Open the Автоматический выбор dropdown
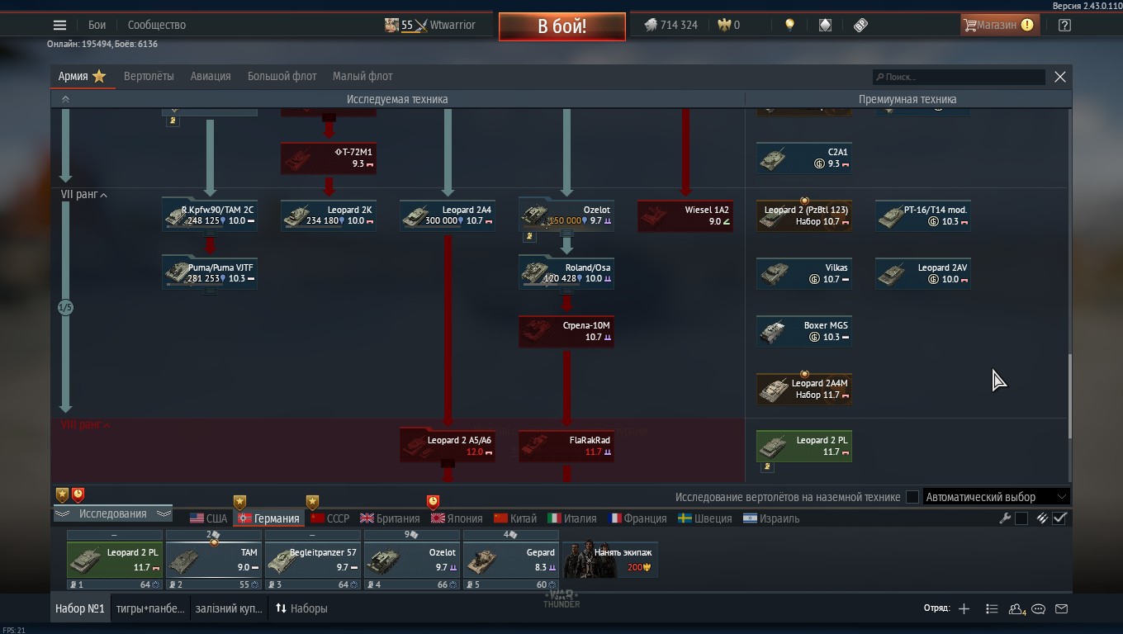 (997, 497)
